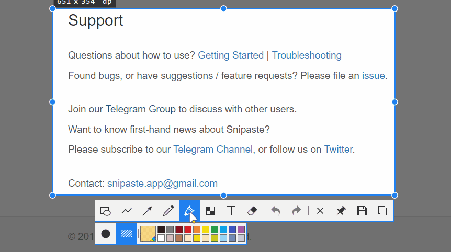Select the rectangle and ellipse shape tool

click(106, 211)
